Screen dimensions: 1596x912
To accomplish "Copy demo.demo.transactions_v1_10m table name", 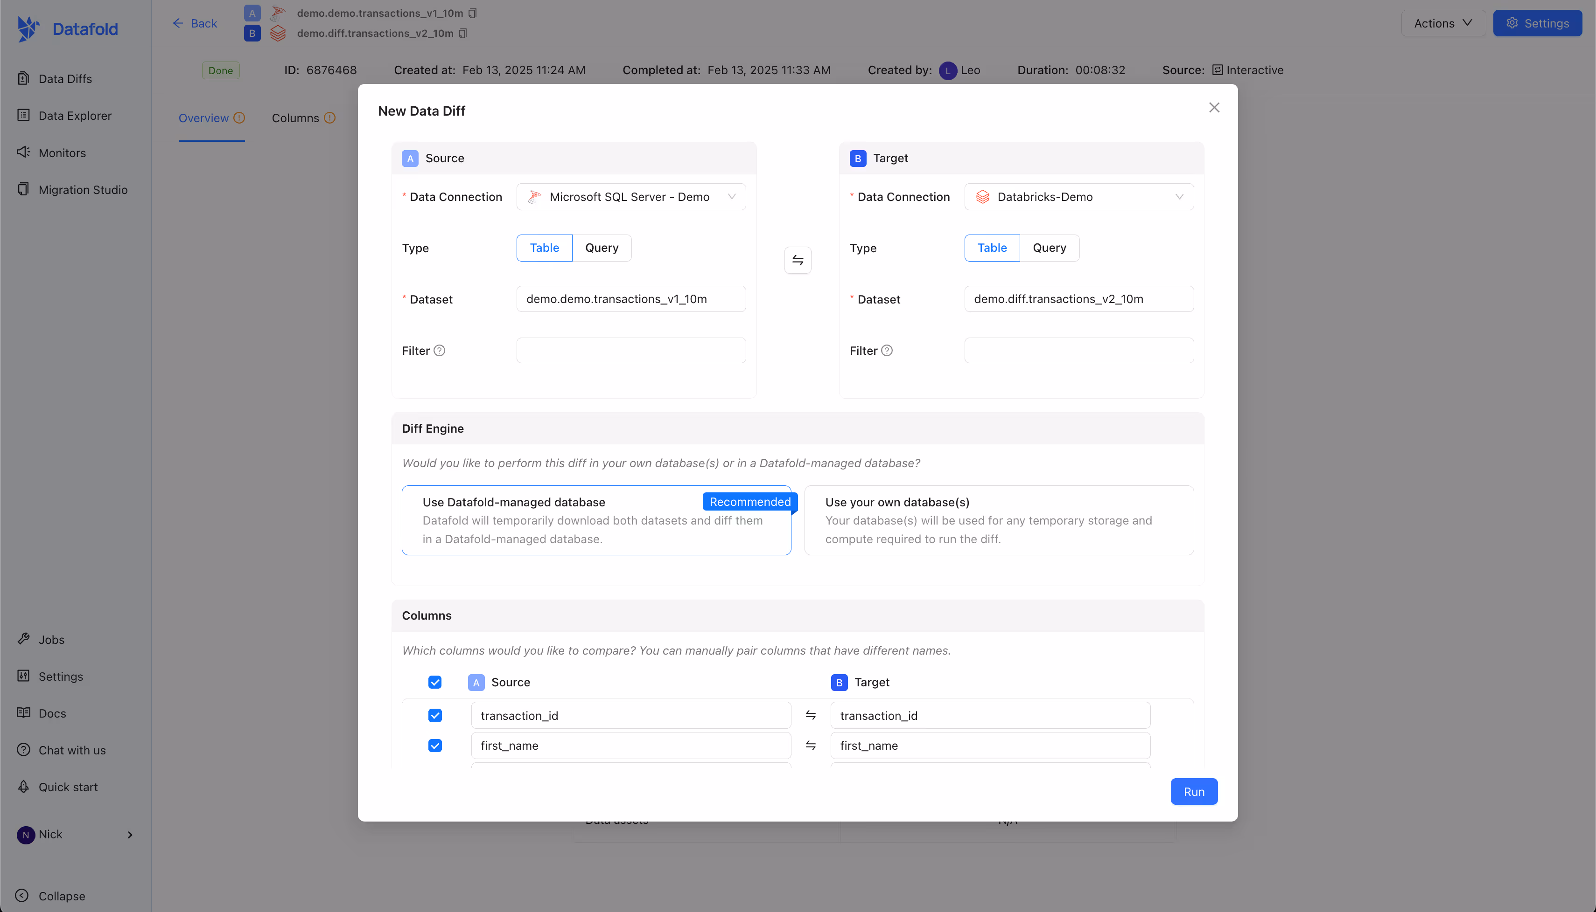I will 473,13.
